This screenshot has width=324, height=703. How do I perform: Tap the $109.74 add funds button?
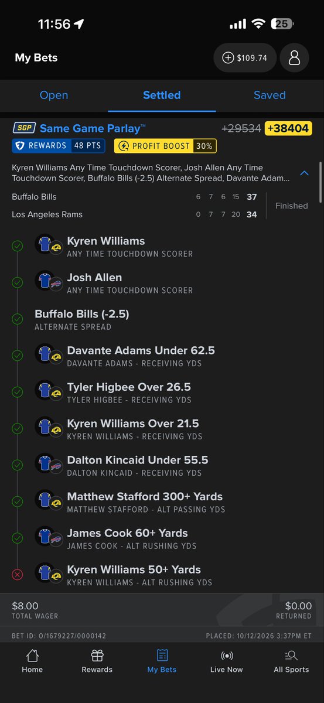(245, 58)
